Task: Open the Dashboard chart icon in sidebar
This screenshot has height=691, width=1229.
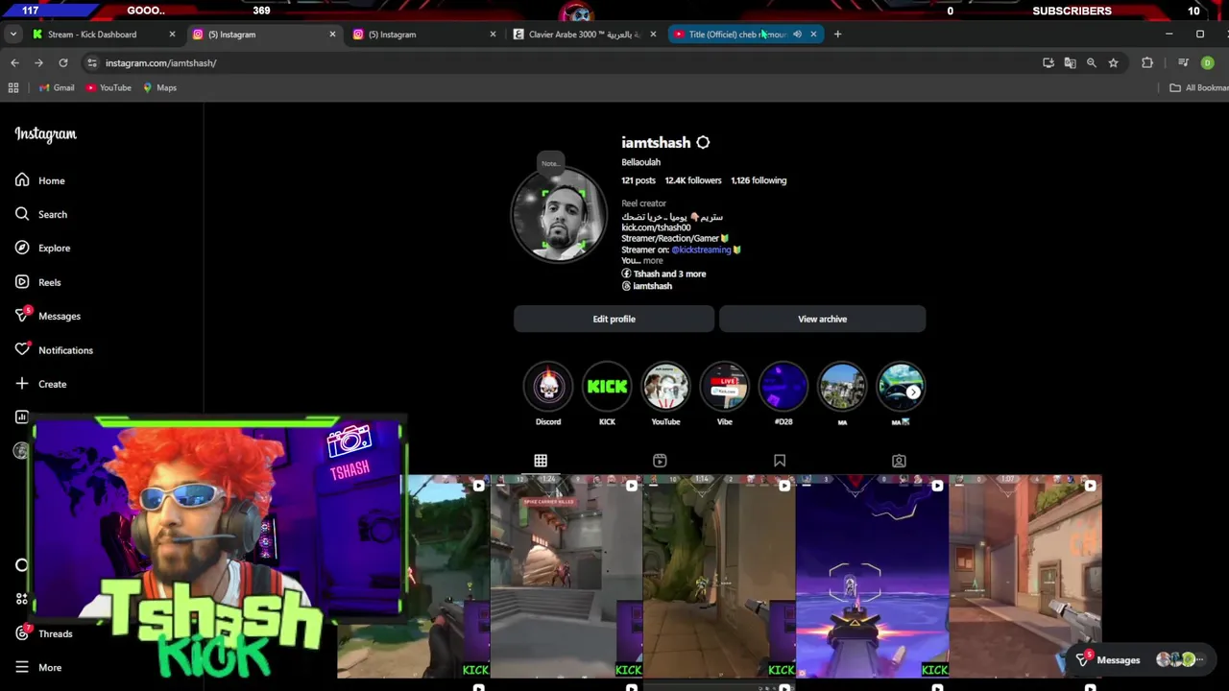Action: click(22, 417)
